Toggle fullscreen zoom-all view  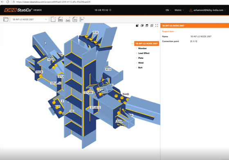[x=157, y=25]
